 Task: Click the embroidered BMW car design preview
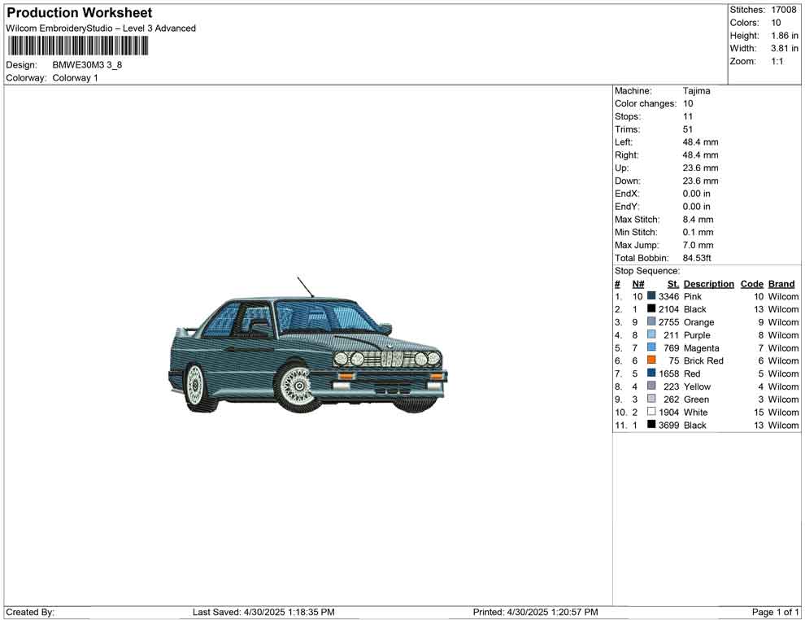click(309, 351)
